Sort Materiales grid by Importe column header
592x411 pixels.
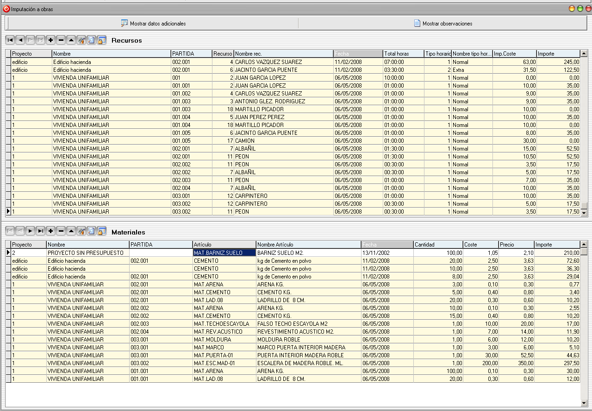point(557,244)
